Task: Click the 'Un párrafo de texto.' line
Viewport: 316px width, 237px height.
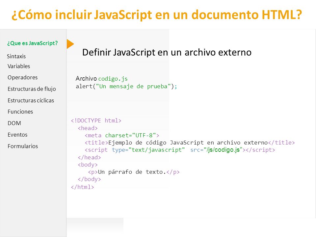Action: click(134, 172)
